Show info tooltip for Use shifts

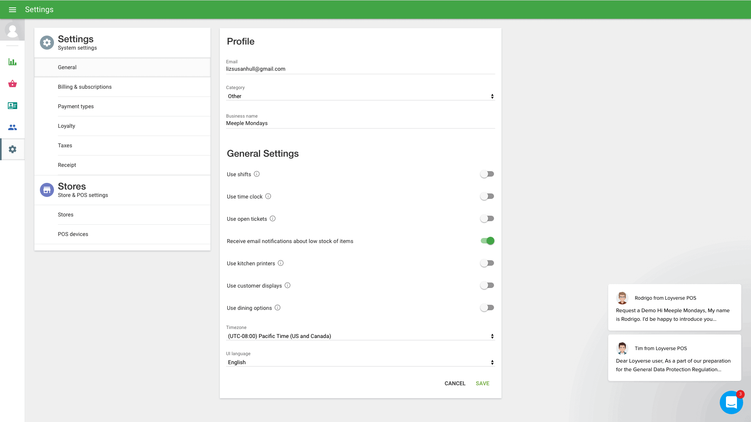pos(257,174)
